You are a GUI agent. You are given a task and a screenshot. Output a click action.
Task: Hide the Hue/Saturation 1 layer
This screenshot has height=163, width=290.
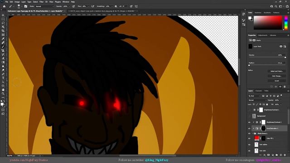point(249,129)
